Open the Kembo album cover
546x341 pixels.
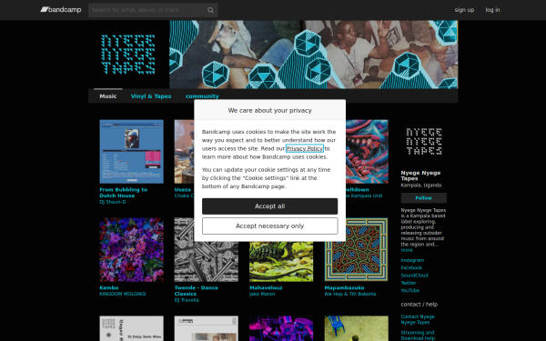pyautogui.click(x=131, y=250)
